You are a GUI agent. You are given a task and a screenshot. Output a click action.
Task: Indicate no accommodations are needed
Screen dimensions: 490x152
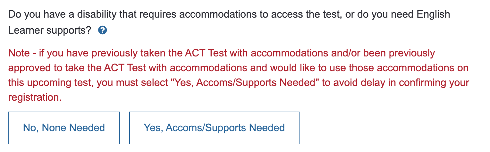pos(64,128)
